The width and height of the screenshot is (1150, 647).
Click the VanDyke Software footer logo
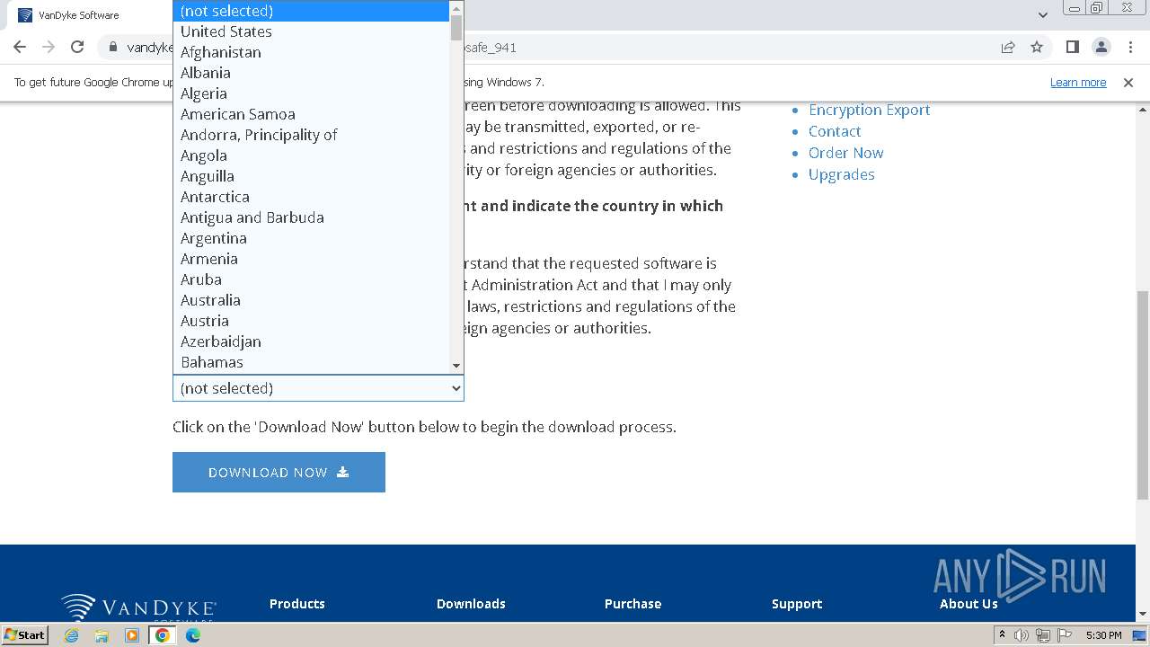pos(138,608)
